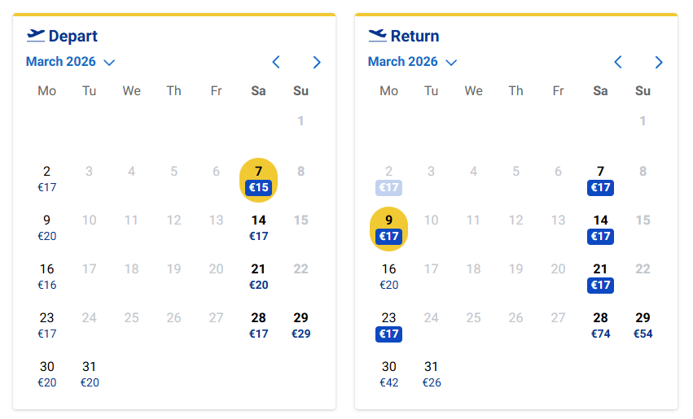This screenshot has height=419, width=693.
Task: Choose departure date March 21 at €20
Action: 259,277
